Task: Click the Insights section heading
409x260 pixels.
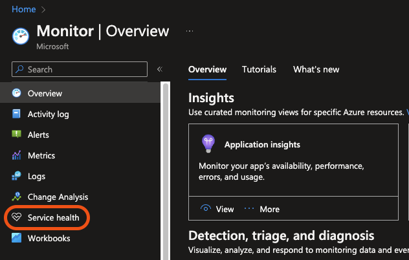Action: click(211, 98)
